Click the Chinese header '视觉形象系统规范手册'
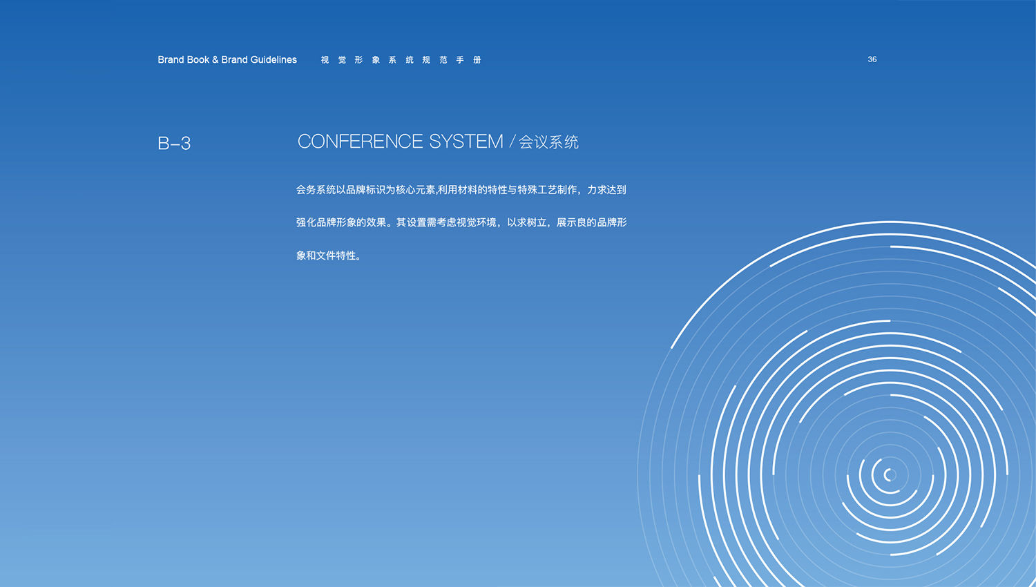Viewport: 1036px width, 587px height. (401, 60)
